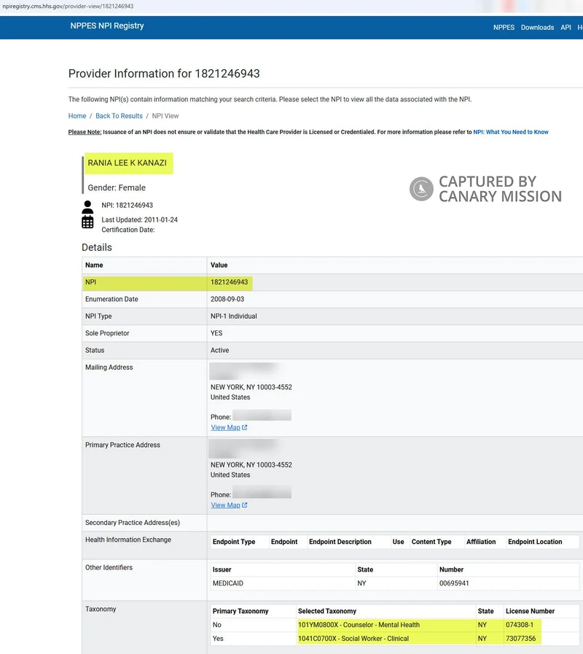Viewport: 583px width, 654px height.
Task: Select the Home breadcrumb link
Action: 77,115
